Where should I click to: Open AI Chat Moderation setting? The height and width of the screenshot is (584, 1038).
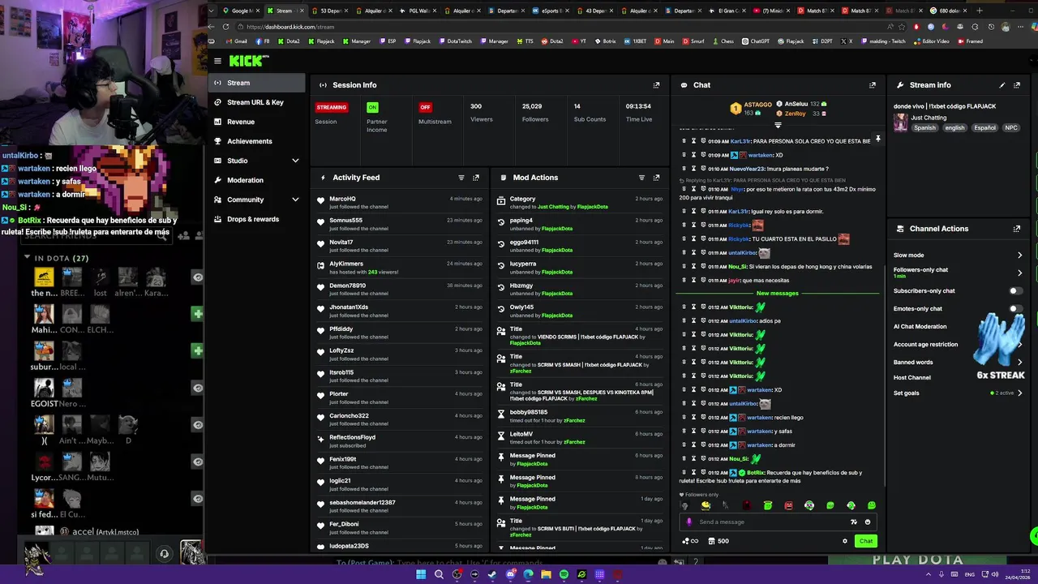[x=920, y=327]
